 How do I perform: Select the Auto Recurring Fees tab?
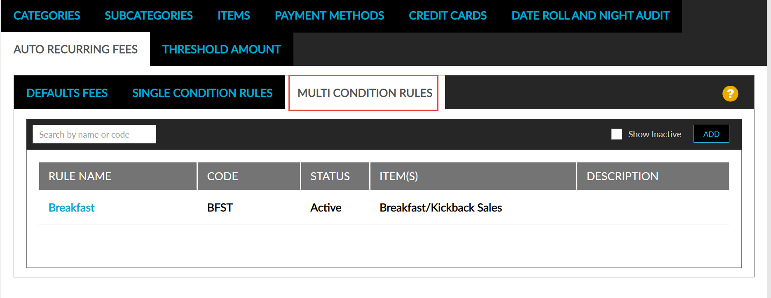[x=75, y=49]
